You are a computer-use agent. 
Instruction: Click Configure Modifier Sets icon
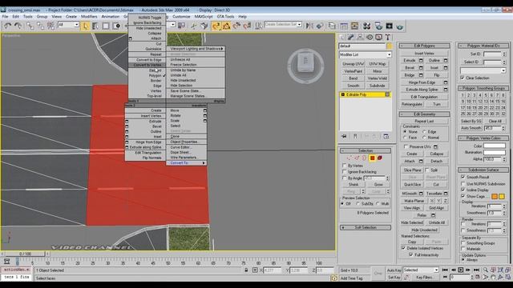pos(386,136)
